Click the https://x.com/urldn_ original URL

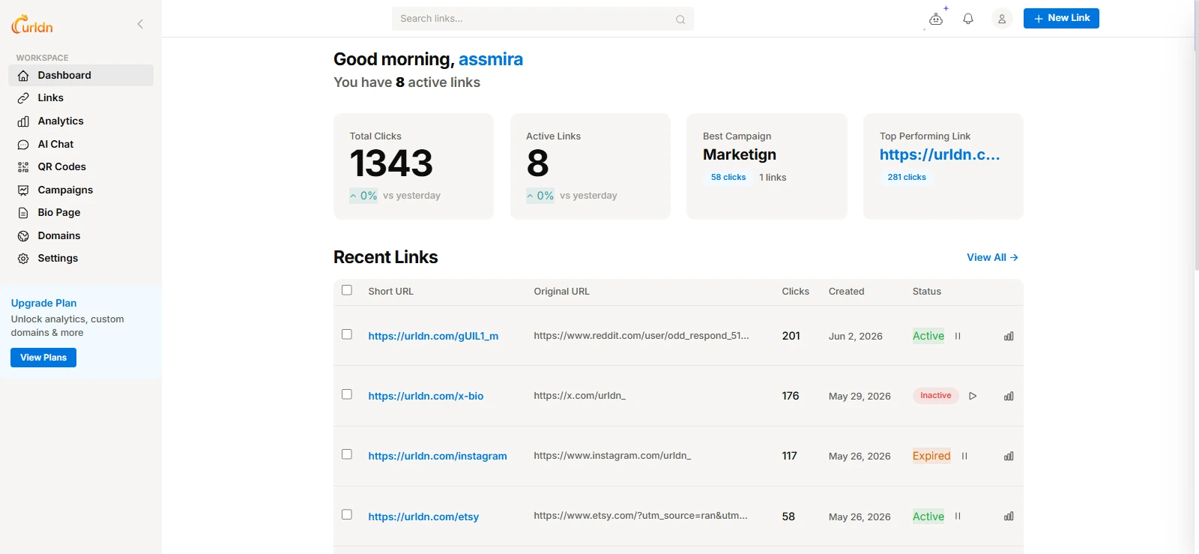click(579, 396)
